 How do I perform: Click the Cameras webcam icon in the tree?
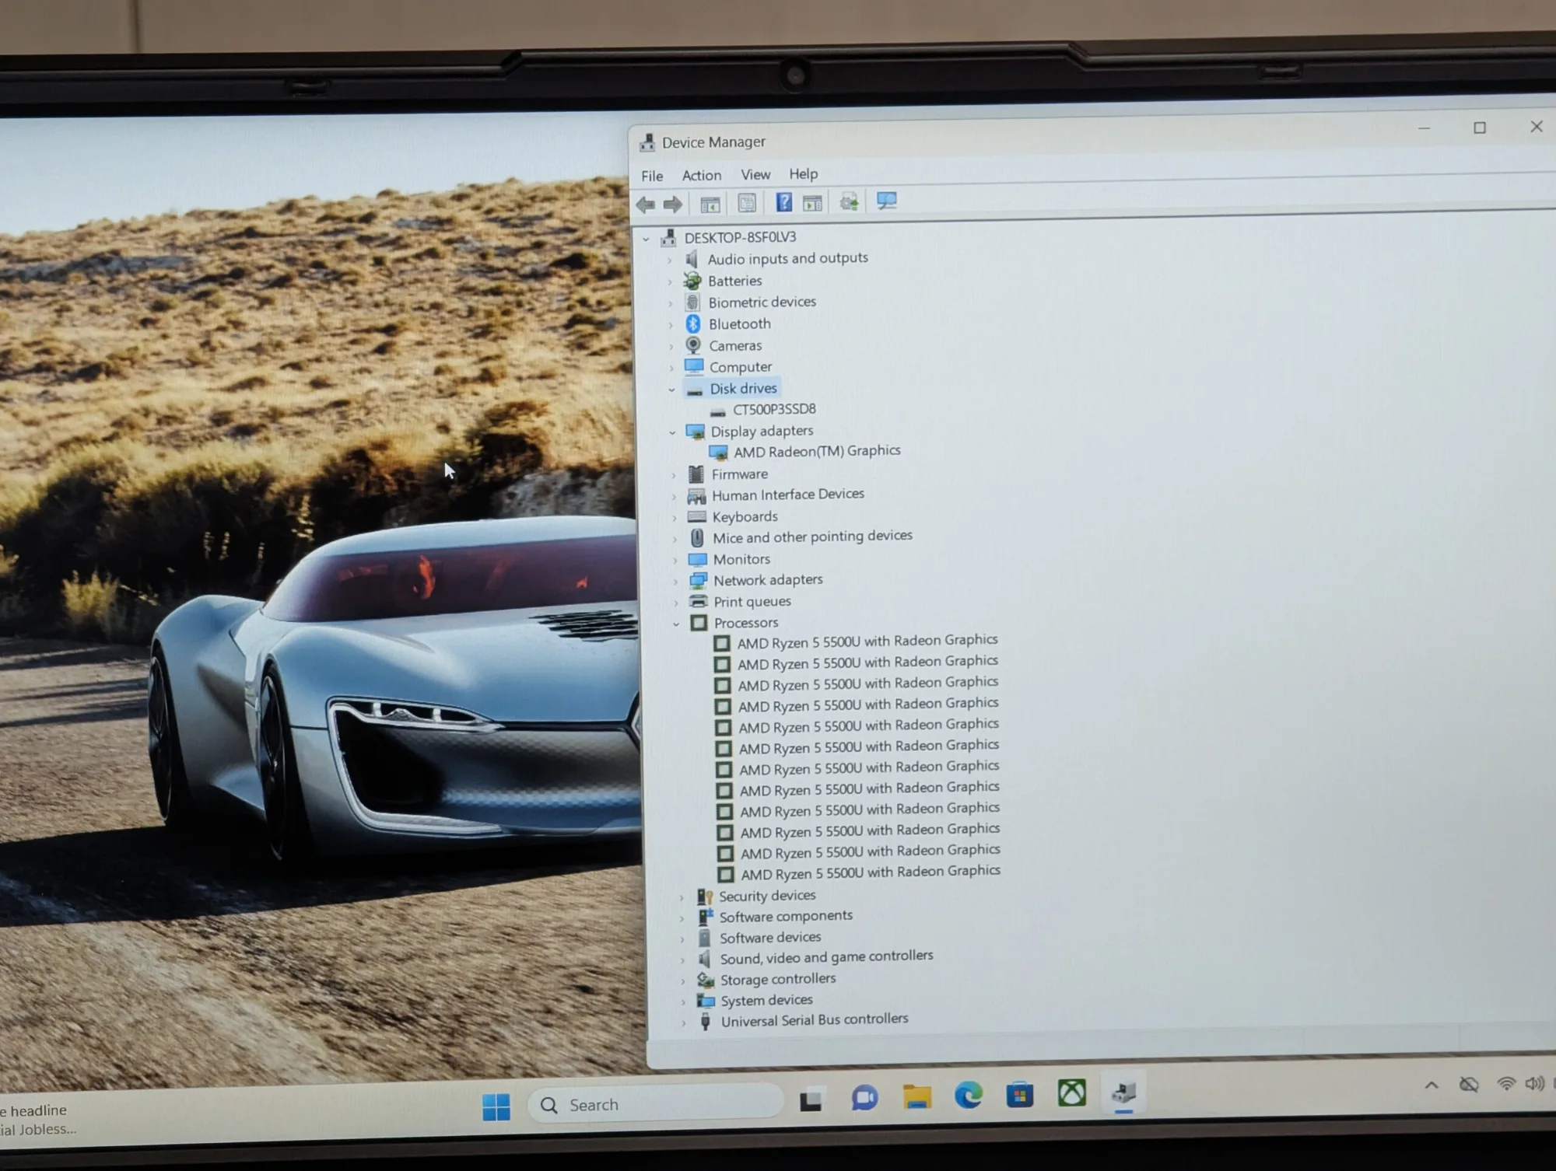tap(693, 344)
